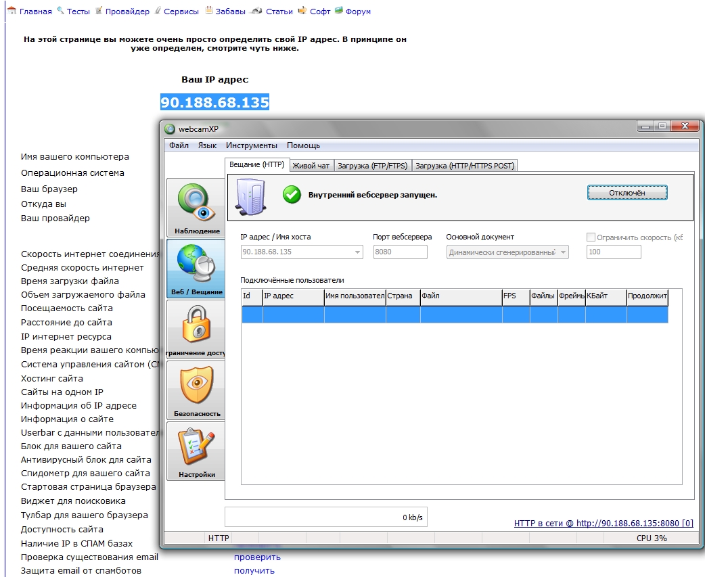Click the icon beside Софт
Screen dimensions: 705x577
pos(302,10)
